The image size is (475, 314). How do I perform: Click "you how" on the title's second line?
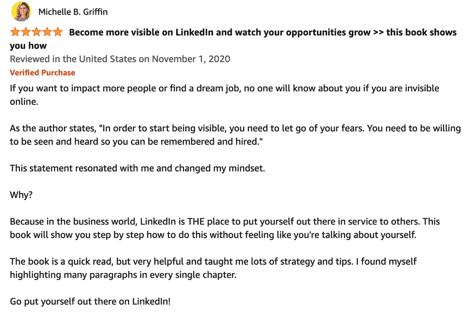[x=28, y=46]
